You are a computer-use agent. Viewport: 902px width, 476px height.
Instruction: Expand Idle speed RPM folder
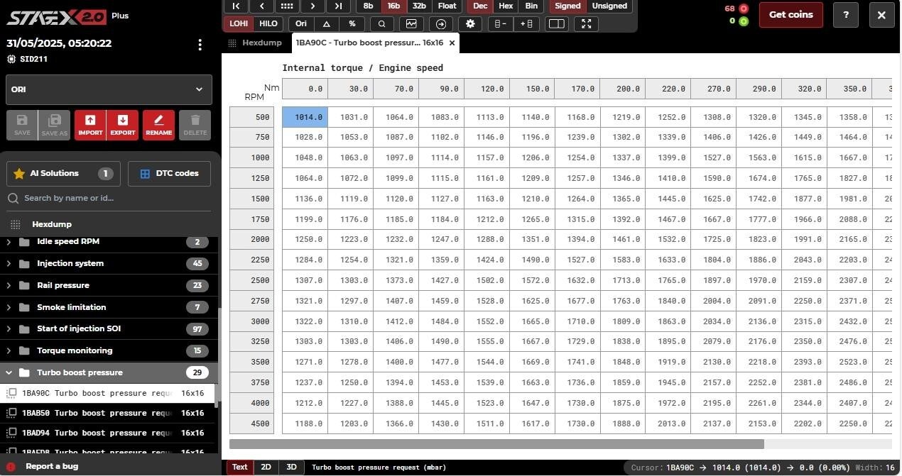coord(9,242)
